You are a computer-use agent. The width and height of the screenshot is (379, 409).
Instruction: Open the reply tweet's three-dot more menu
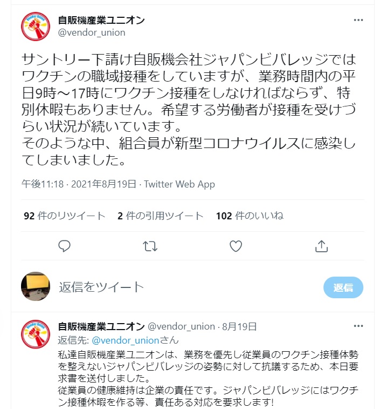359,326
